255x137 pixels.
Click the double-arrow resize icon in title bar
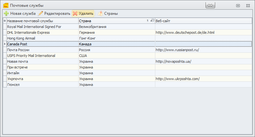(x=210, y=5)
